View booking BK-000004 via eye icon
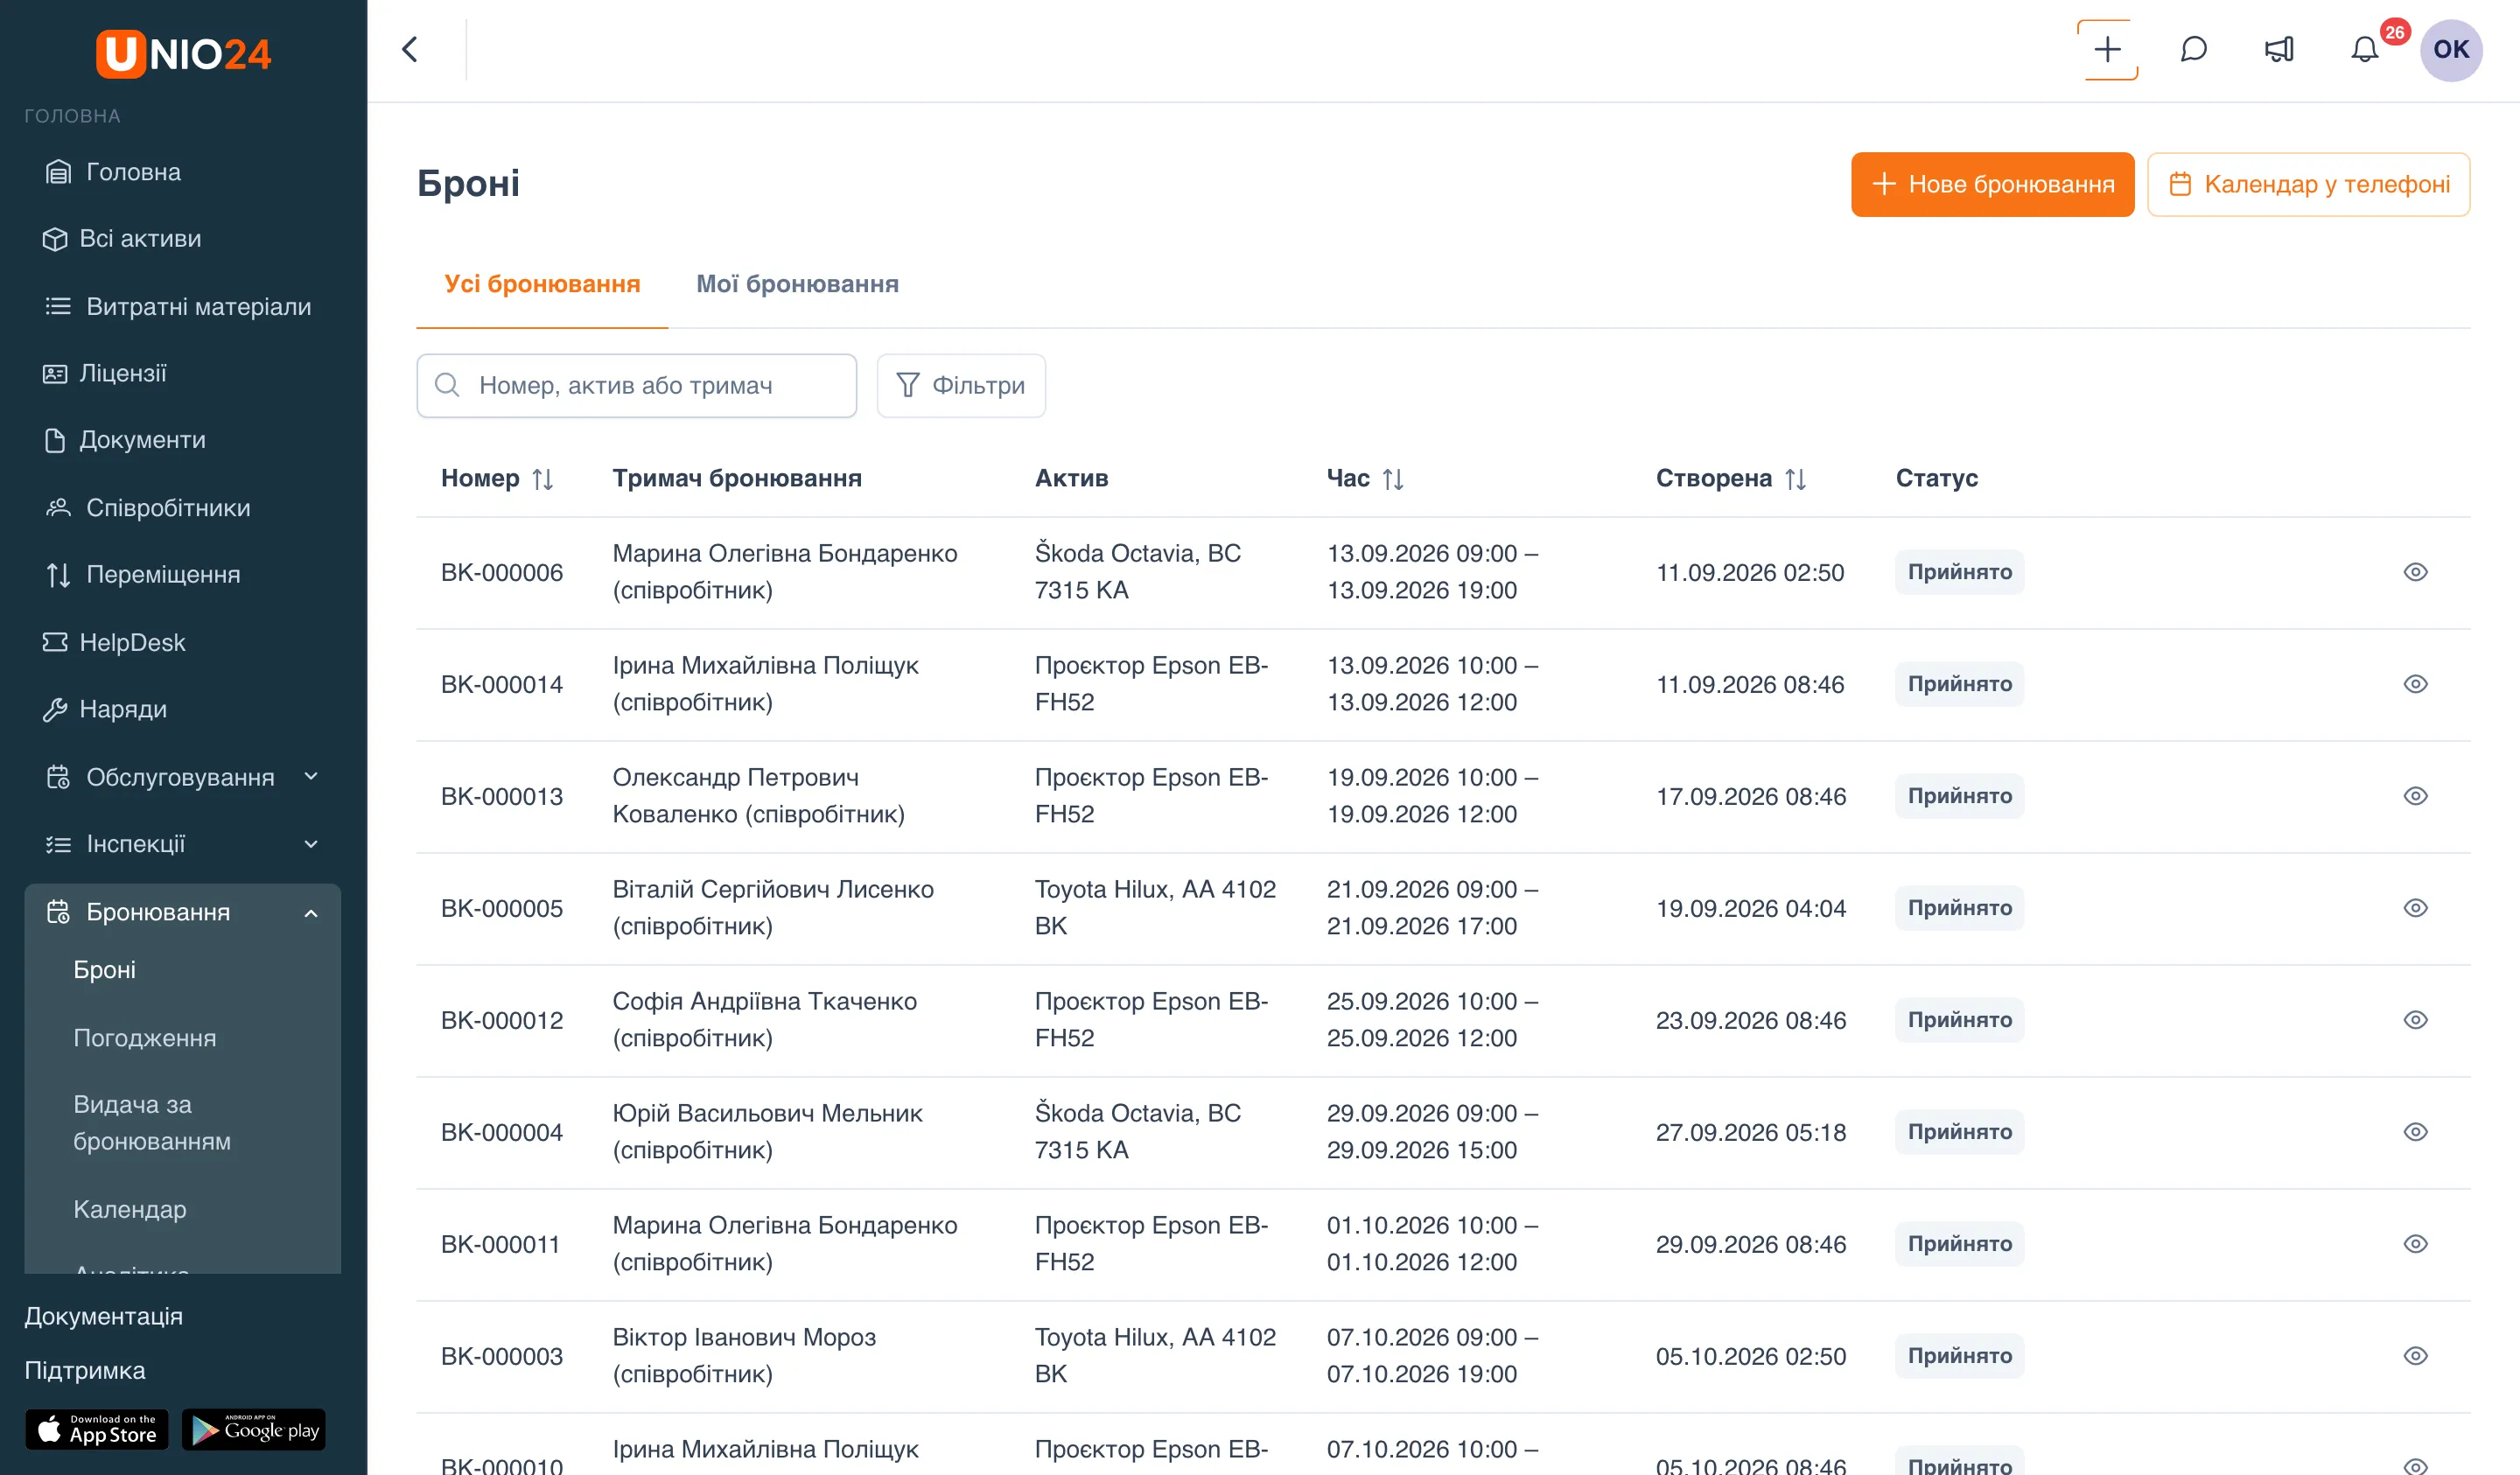 [2415, 1132]
